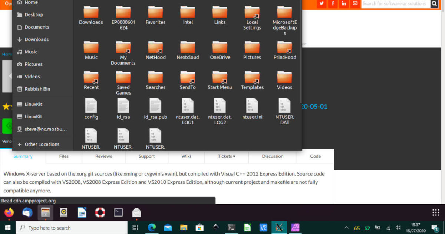Open Microsoft Edge from the Windows taskbar
This screenshot has height=234, width=445.
tap(152, 228)
